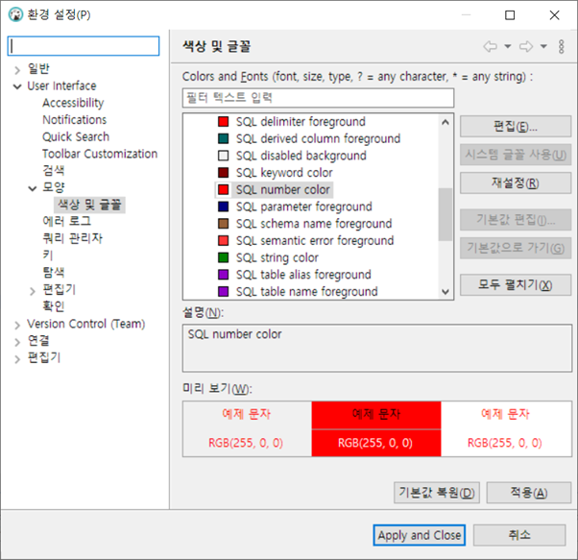Click the 취소 cancel button
The height and width of the screenshot is (560, 578).
(x=519, y=535)
